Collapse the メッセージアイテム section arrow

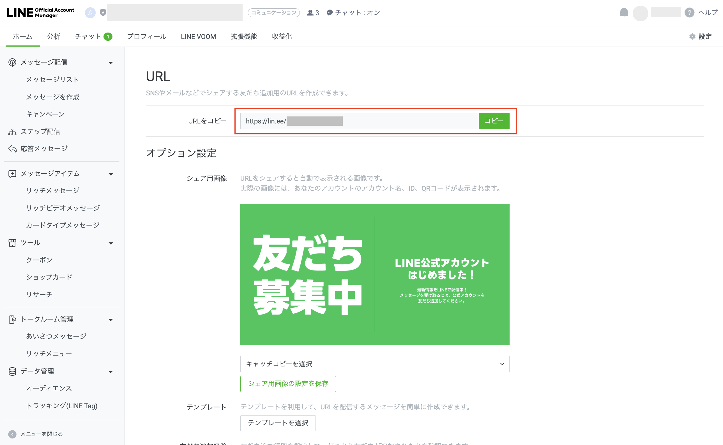110,174
